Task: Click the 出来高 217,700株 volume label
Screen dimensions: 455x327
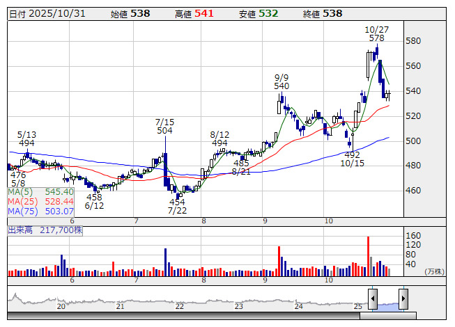Action: pyautogui.click(x=45, y=230)
